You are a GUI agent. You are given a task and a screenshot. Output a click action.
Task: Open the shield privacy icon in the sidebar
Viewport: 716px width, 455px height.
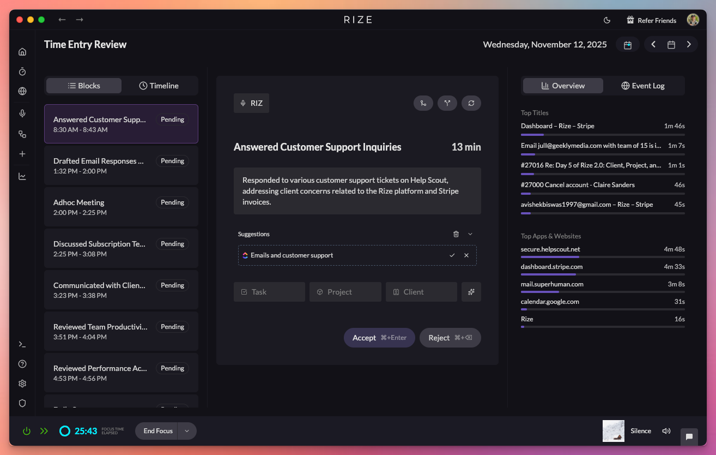point(22,403)
